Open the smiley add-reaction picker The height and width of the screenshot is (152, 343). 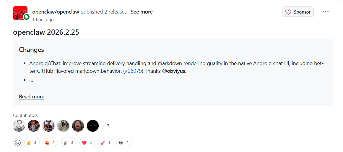(x=18, y=143)
